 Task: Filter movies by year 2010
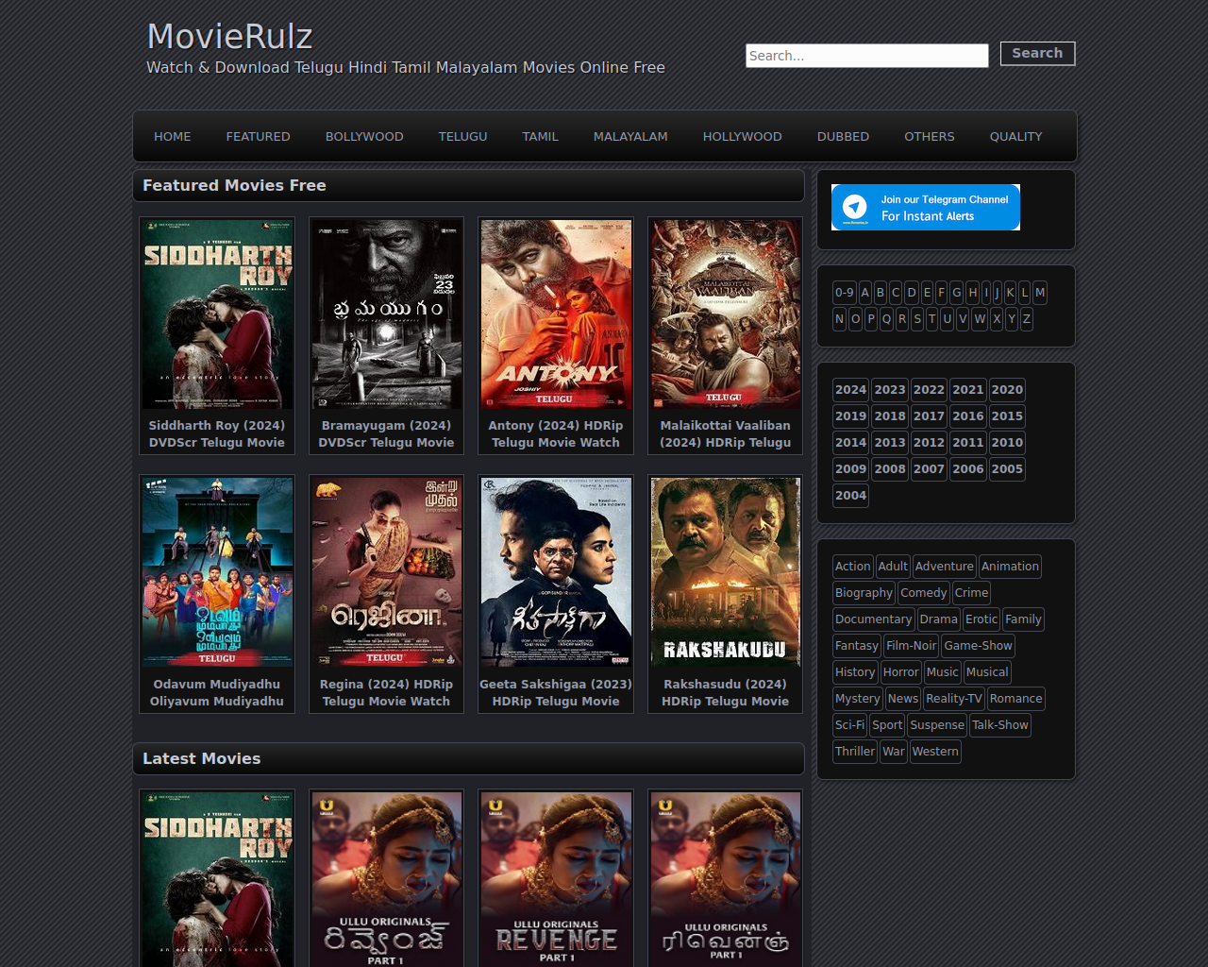[1007, 442]
